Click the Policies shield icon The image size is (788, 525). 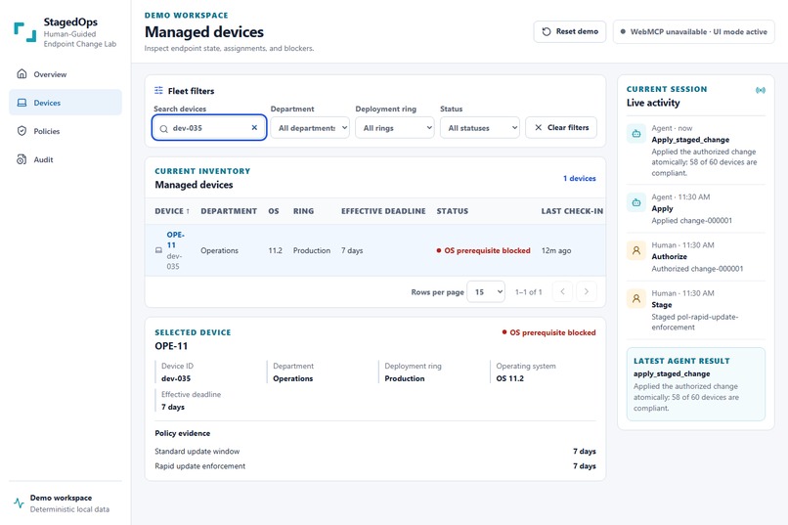pyautogui.click(x=22, y=131)
